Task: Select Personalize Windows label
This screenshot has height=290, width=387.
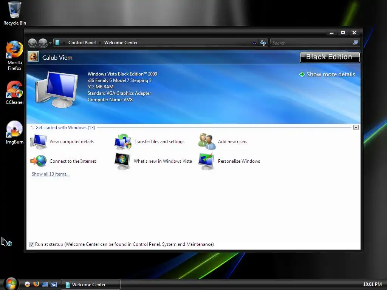Action: point(239,161)
